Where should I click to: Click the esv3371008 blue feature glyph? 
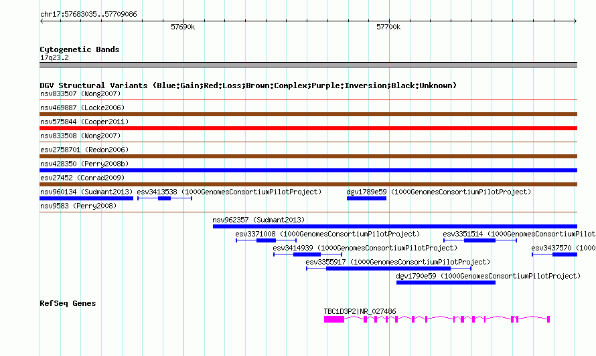(x=266, y=240)
